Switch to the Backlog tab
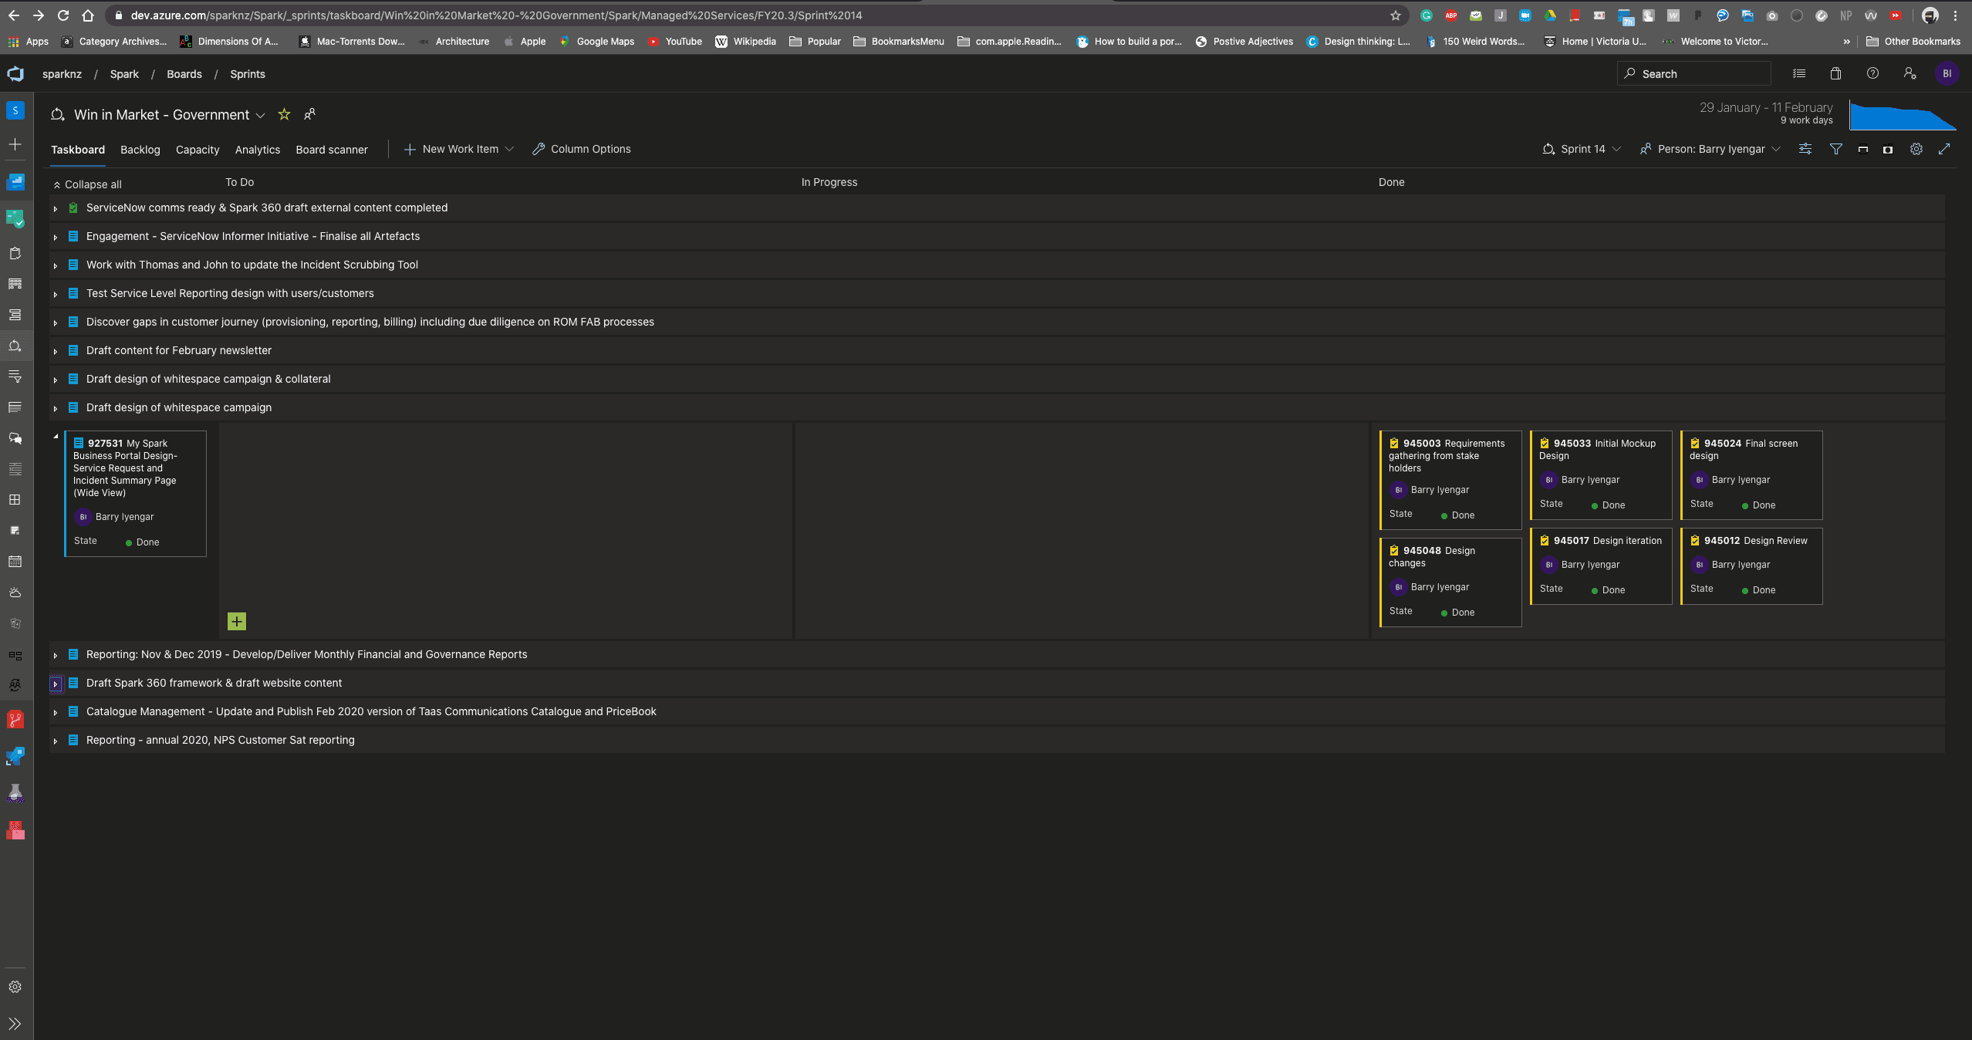The width and height of the screenshot is (1972, 1040). (x=140, y=150)
